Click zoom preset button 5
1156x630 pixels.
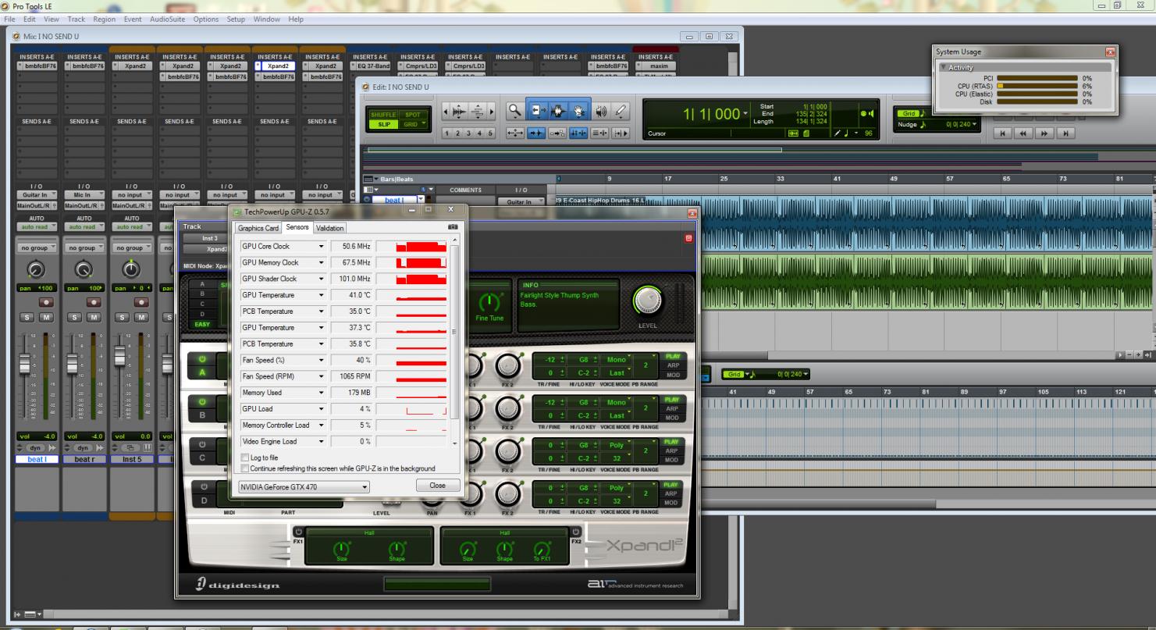(x=490, y=133)
